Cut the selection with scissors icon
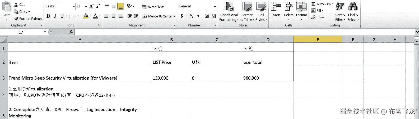This screenshot has width=419, height=119. [x=16, y=4]
